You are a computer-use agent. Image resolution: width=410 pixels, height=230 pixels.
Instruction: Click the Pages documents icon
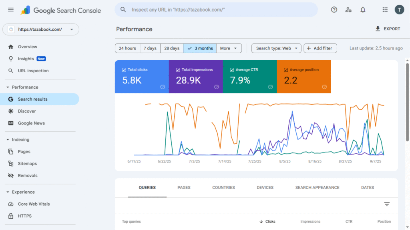point(11,151)
